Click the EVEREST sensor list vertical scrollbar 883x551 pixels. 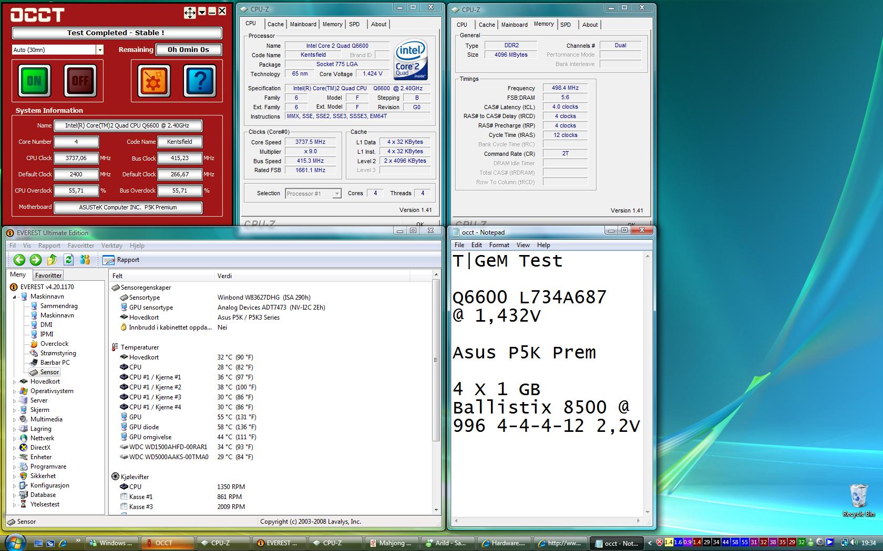(x=436, y=393)
